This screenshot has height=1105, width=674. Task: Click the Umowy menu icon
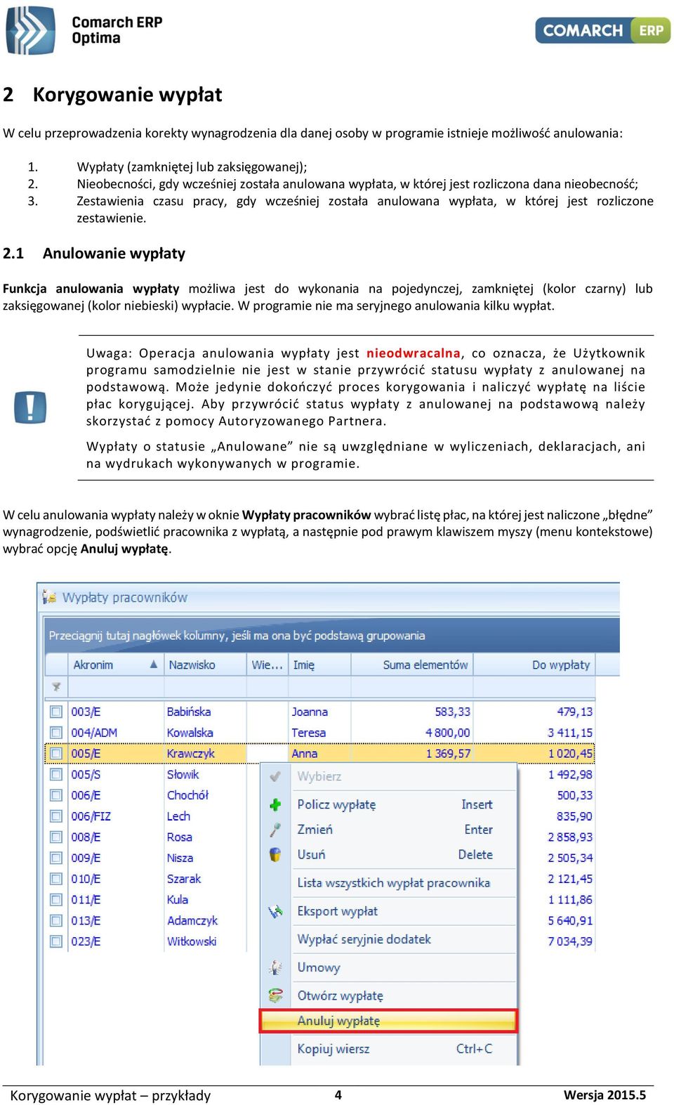(x=275, y=967)
